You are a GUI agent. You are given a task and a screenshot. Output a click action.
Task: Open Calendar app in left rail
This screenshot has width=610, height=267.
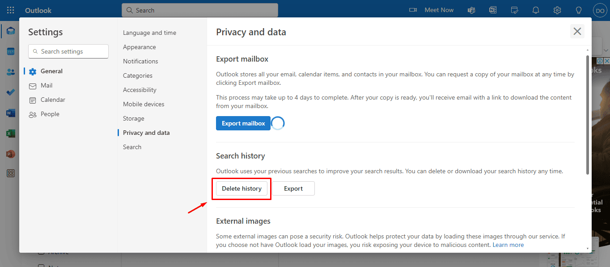[11, 52]
